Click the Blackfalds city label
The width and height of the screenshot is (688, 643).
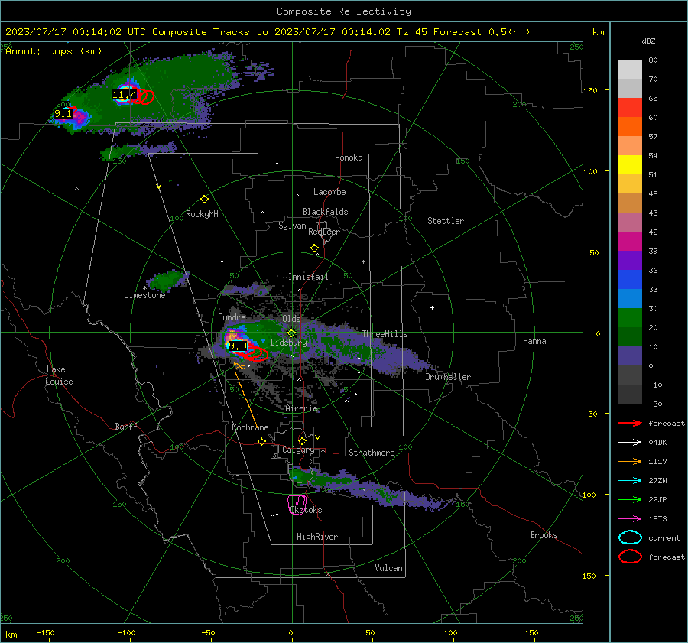325,212
